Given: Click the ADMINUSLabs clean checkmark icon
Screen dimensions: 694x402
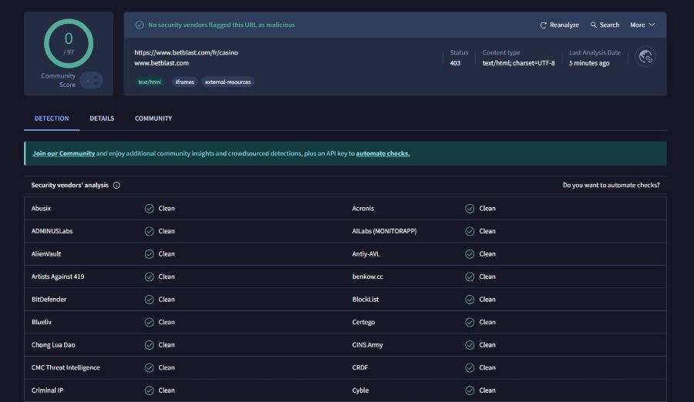Looking at the screenshot, I should pyautogui.click(x=149, y=231).
